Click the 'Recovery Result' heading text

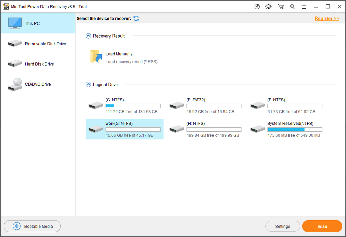(x=109, y=36)
